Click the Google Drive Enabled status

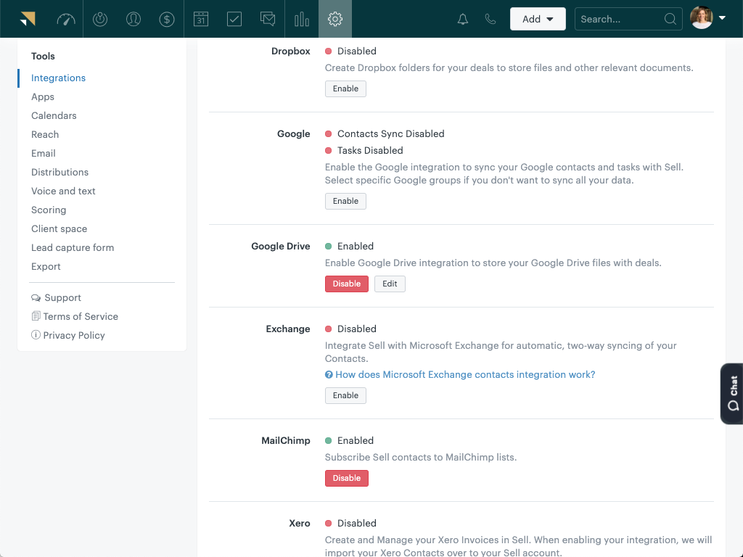356,247
